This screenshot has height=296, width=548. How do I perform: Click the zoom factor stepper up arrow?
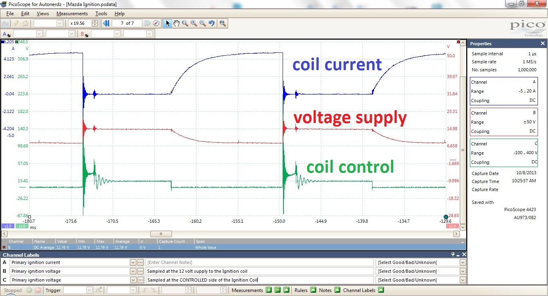95,21
